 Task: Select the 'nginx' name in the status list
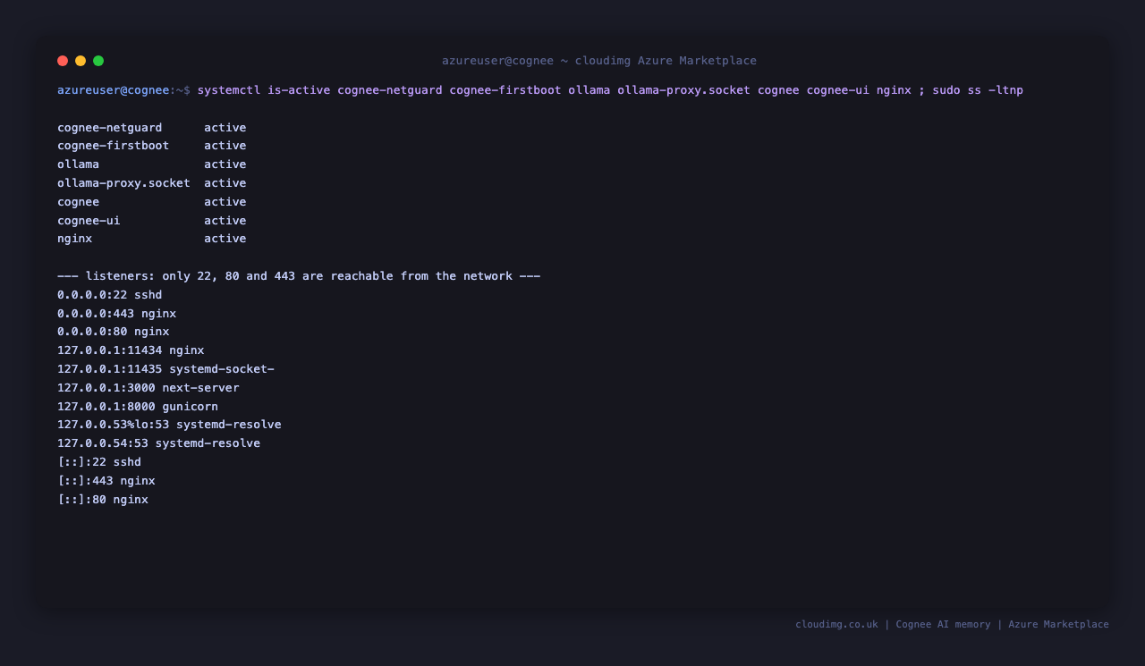75,239
